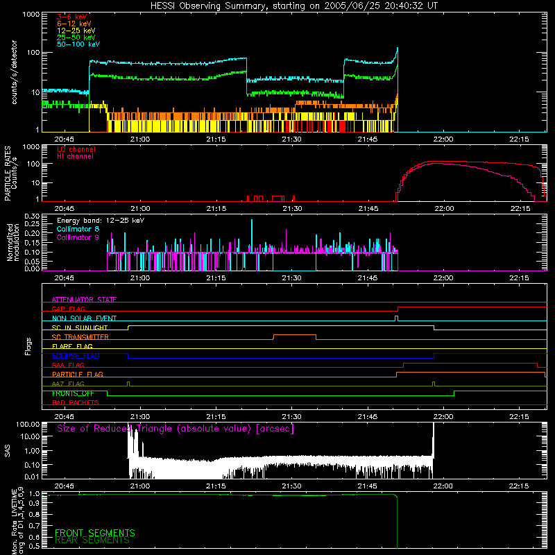Select the red 3-6 keV legend entry
The height and width of the screenshot is (555, 555).
(72, 17)
